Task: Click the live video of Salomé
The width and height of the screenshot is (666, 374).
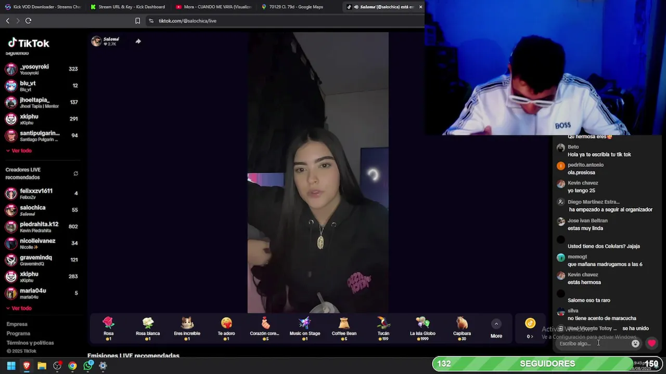Action: [x=318, y=172]
